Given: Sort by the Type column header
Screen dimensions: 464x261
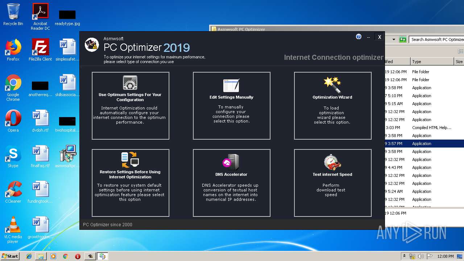Looking at the screenshot, I should [x=432, y=62].
